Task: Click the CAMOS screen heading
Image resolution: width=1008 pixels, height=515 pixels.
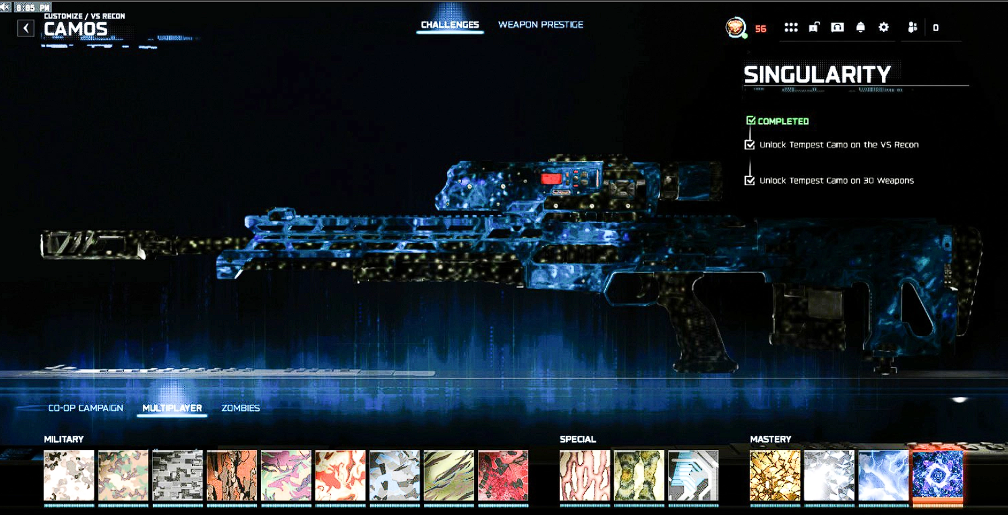Action: (x=76, y=29)
